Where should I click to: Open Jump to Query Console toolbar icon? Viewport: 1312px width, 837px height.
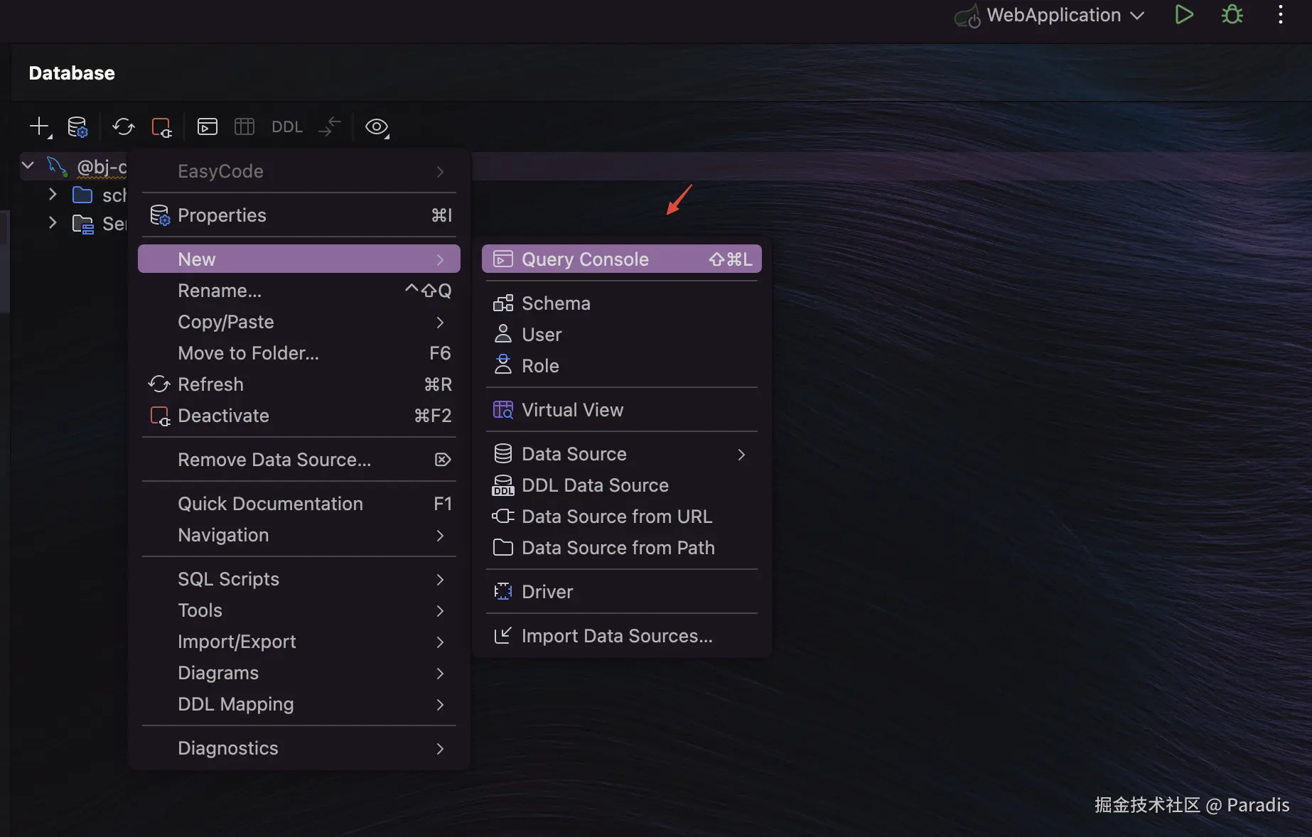208,127
